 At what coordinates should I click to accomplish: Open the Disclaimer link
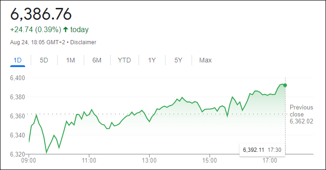[x=83, y=42]
